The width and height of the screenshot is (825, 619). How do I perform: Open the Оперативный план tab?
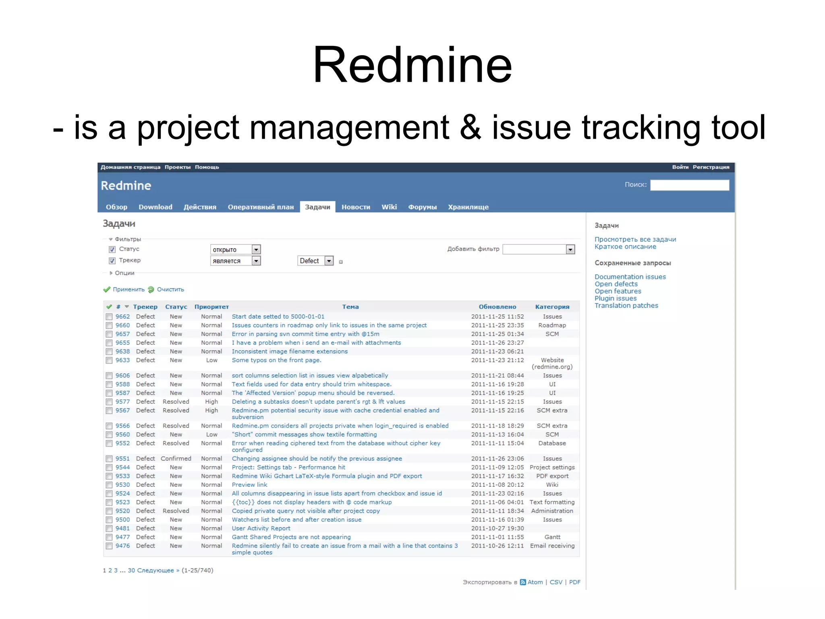[x=261, y=207]
